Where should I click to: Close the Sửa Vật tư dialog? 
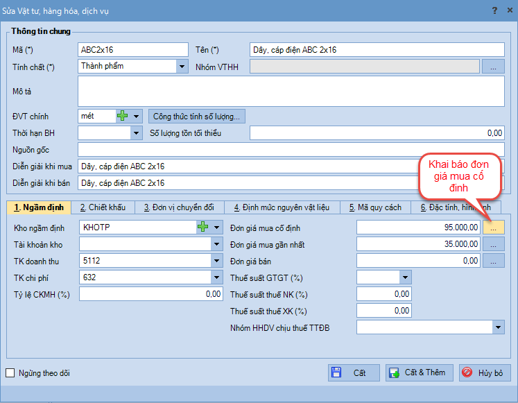tap(510, 10)
